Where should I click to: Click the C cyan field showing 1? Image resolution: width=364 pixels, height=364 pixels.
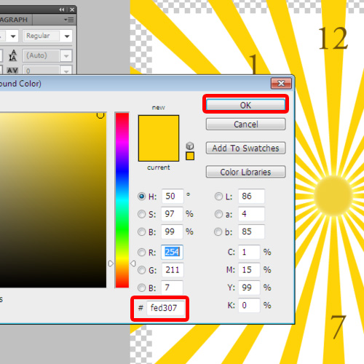pyautogui.click(x=249, y=252)
